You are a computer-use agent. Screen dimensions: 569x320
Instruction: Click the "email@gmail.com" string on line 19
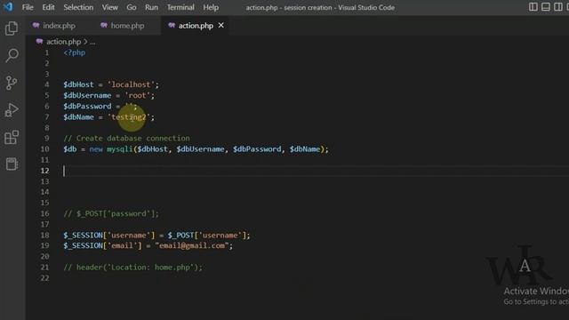tap(192, 245)
